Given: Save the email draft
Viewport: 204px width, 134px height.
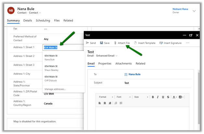Looking at the screenshot, I should point(105,43).
